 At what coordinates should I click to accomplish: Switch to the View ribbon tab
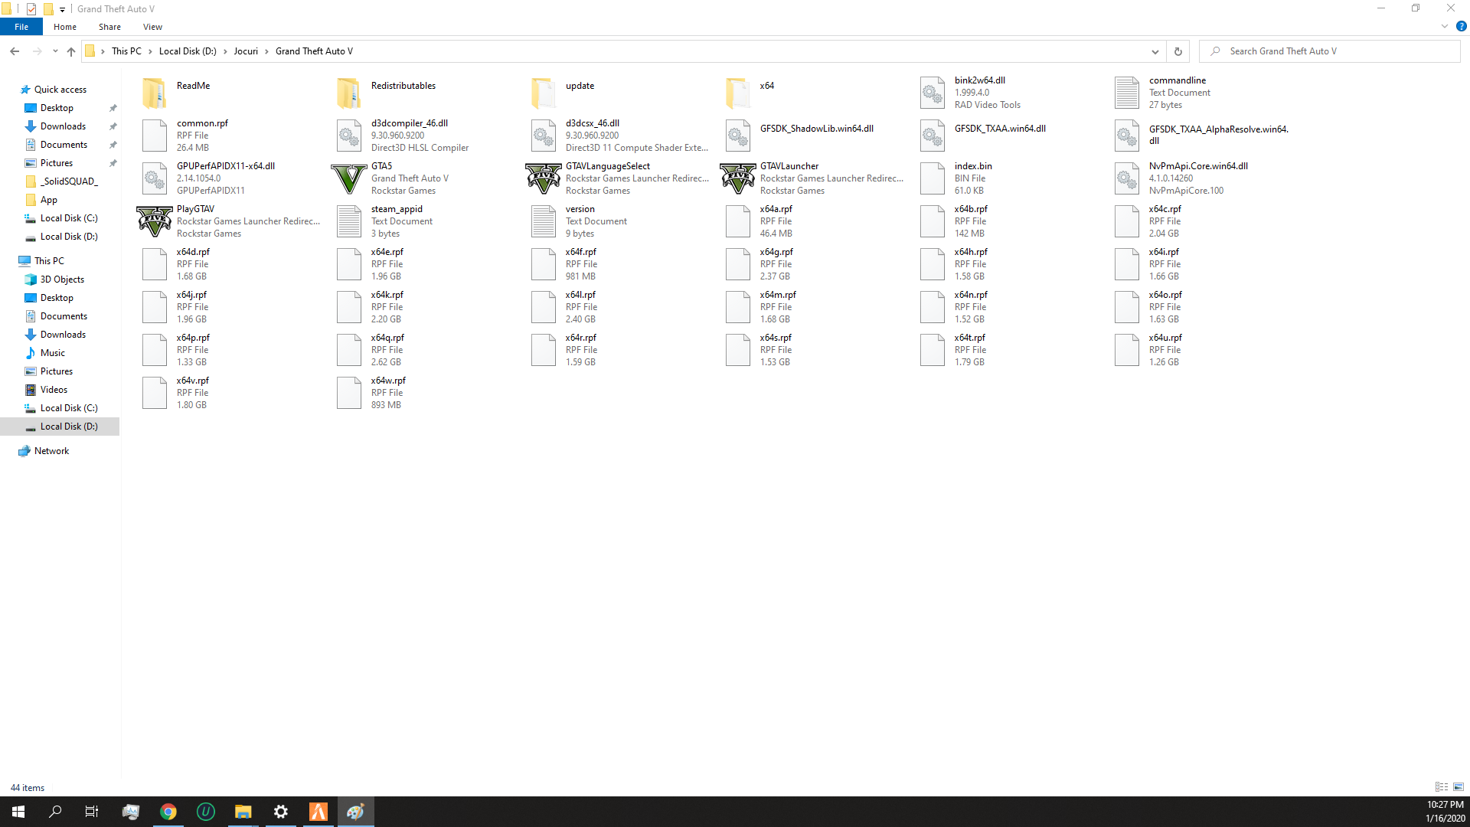(152, 27)
